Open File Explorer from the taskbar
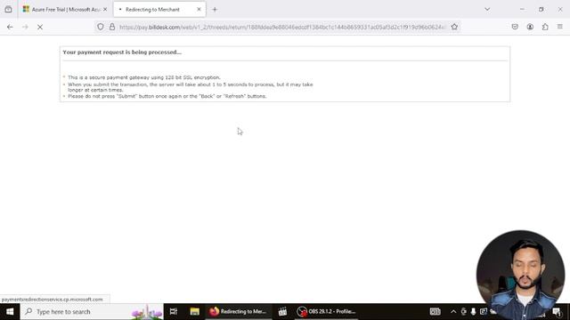Image resolution: width=570 pixels, height=320 pixels. pos(194,312)
